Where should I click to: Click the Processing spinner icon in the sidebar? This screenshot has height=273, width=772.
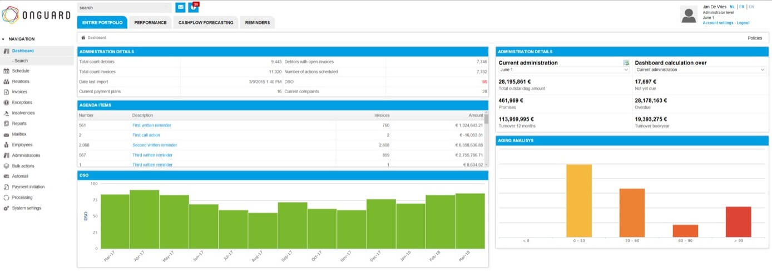[x=6, y=198]
